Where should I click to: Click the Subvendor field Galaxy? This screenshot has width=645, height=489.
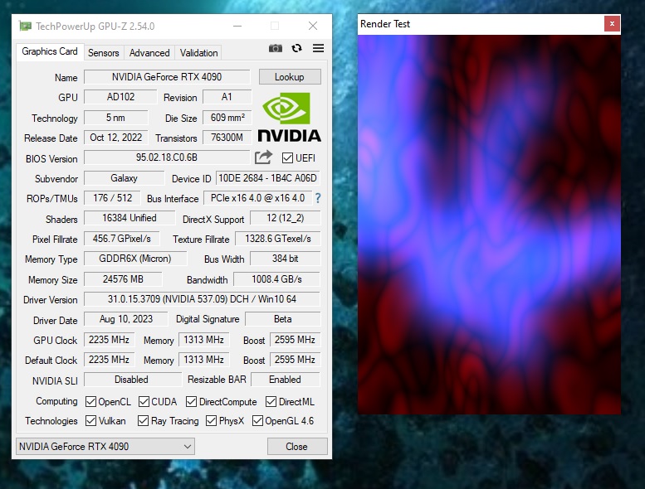[124, 178]
